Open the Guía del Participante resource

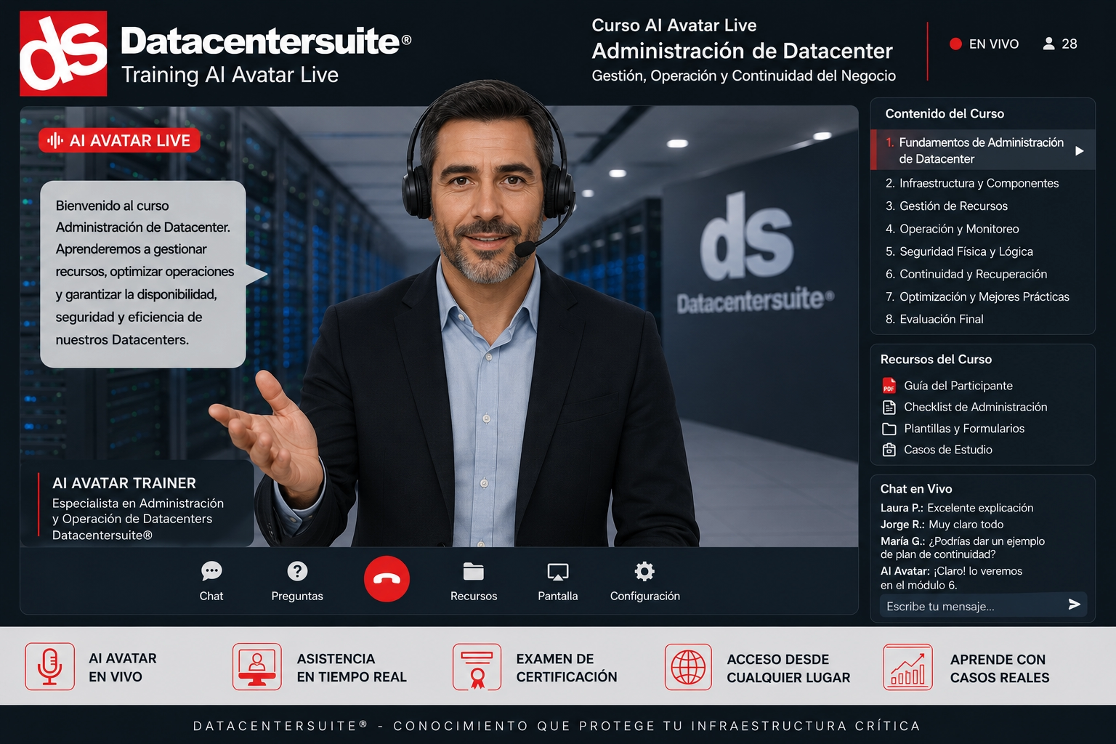click(958, 386)
